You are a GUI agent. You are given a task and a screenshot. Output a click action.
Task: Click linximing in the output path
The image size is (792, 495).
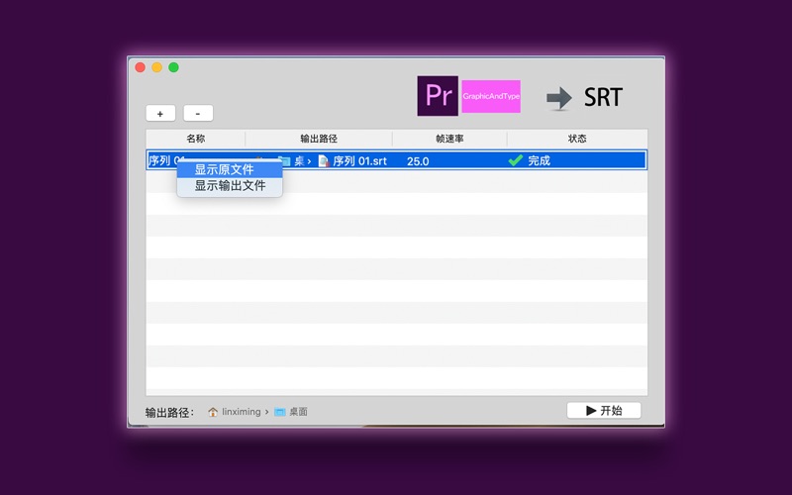click(242, 412)
